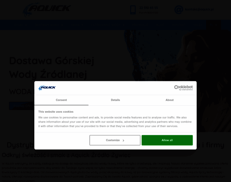231x182 pixels.
Task: Open the Kontakt menu item
Action: tap(179, 25)
